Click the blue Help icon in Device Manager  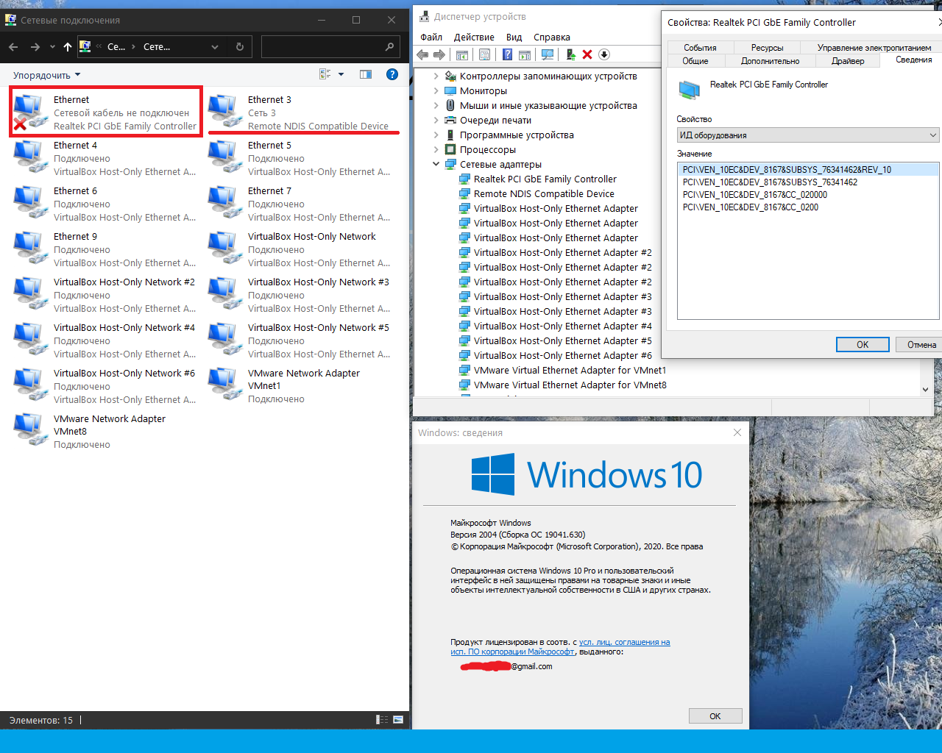point(507,54)
